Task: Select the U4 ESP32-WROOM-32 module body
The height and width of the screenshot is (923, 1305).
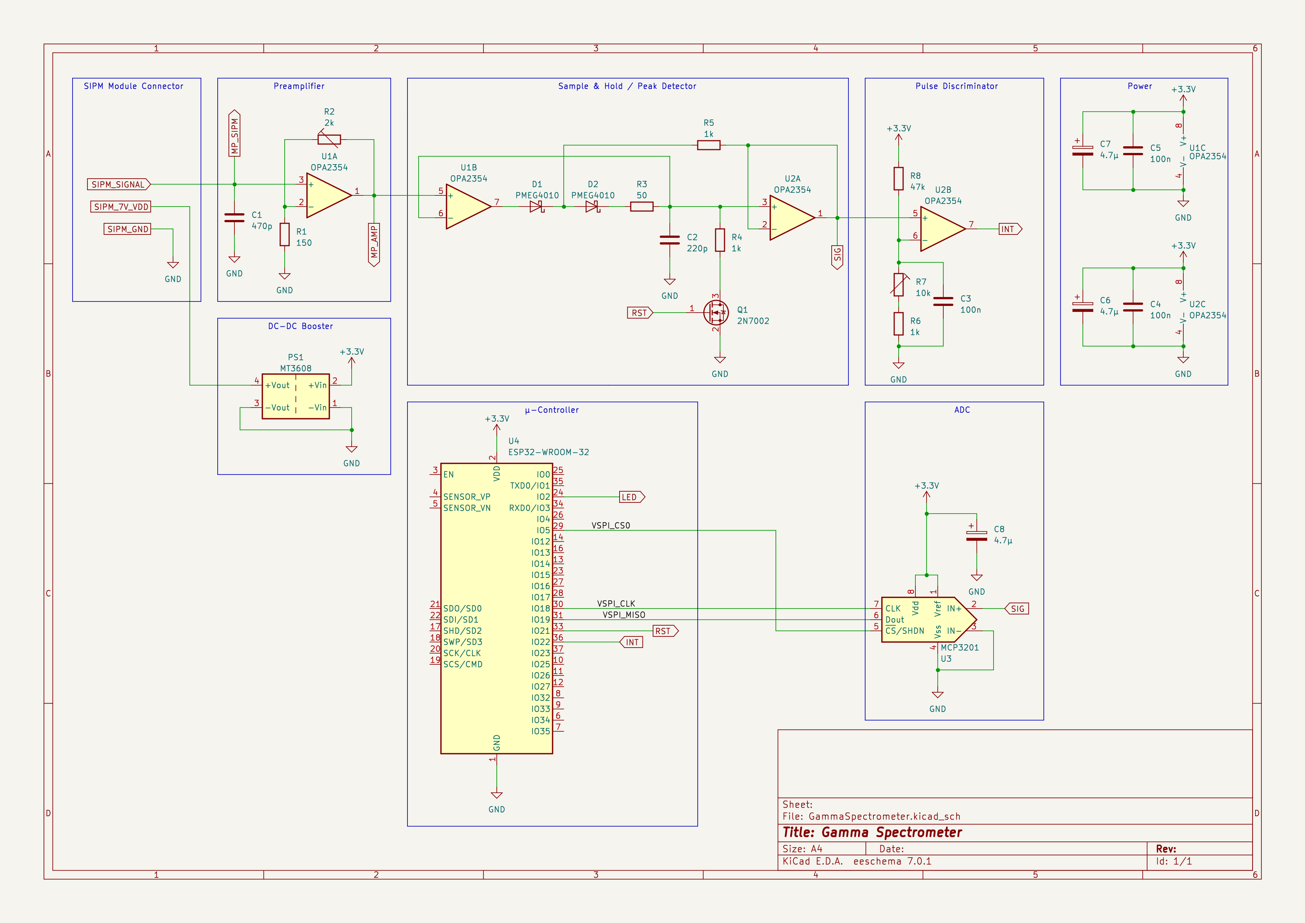Action: (497, 608)
